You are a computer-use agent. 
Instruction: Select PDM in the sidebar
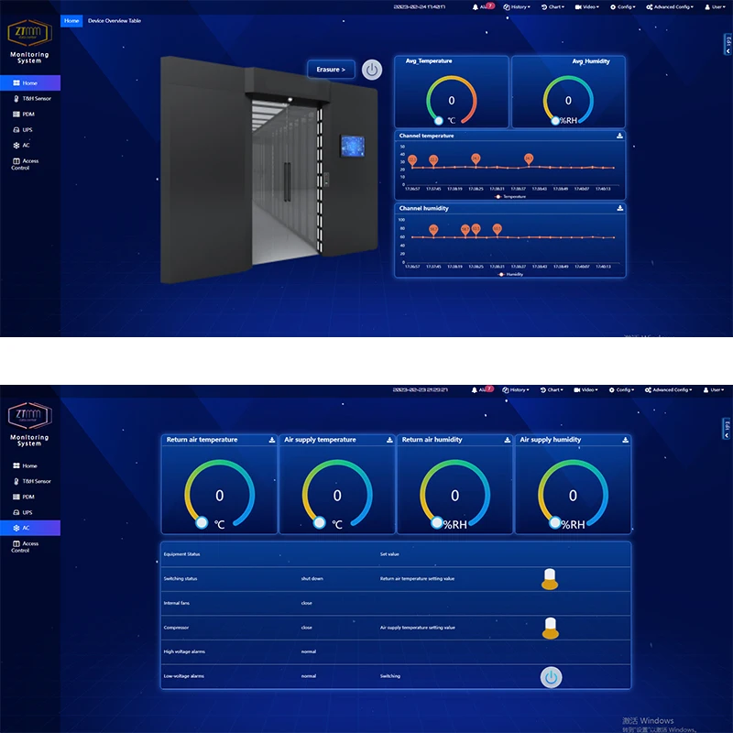27,114
